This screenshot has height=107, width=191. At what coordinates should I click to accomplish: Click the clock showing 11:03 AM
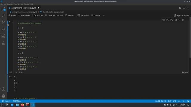pyautogui.click(x=182, y=105)
